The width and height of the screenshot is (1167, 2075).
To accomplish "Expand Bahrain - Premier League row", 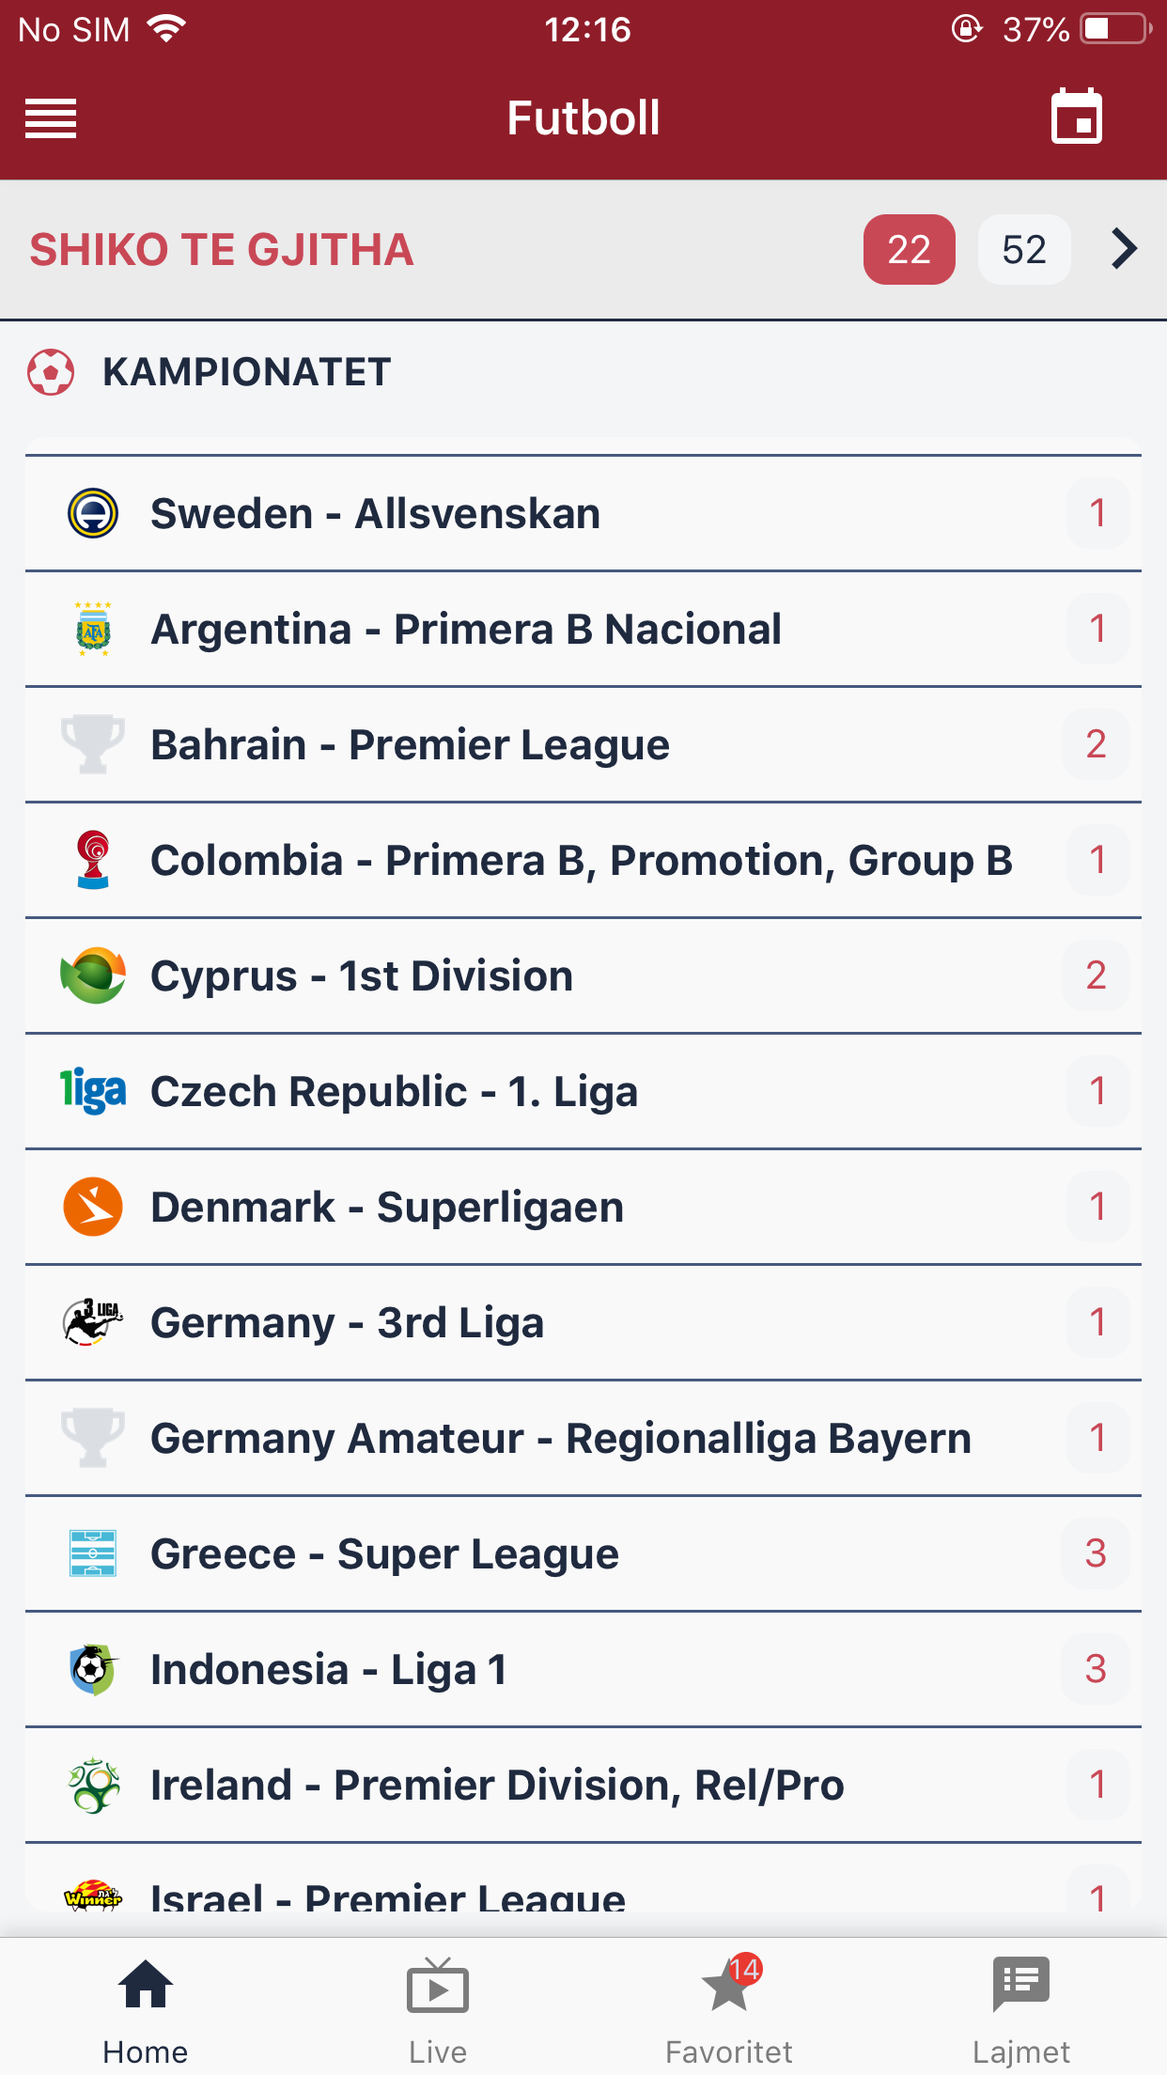I will click(411, 744).
